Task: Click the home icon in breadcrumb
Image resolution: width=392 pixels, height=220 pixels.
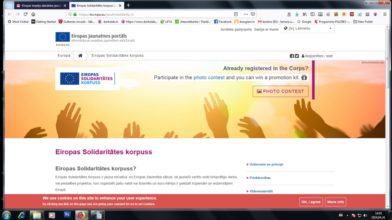Action: pos(80,56)
